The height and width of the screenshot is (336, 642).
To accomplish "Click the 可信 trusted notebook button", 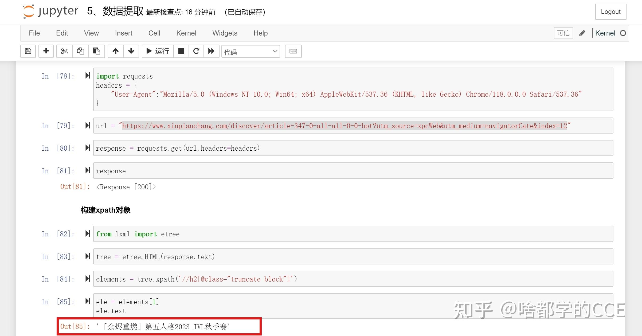I will (563, 33).
